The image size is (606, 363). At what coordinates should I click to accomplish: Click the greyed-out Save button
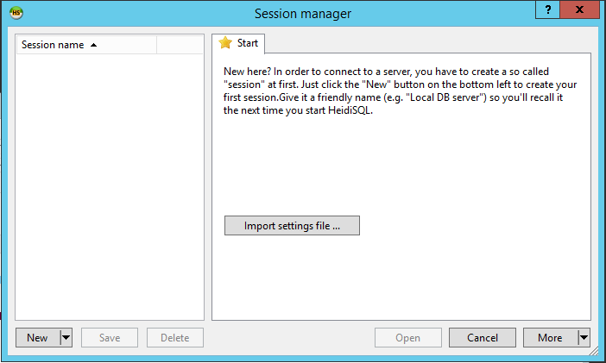pyautogui.click(x=110, y=338)
